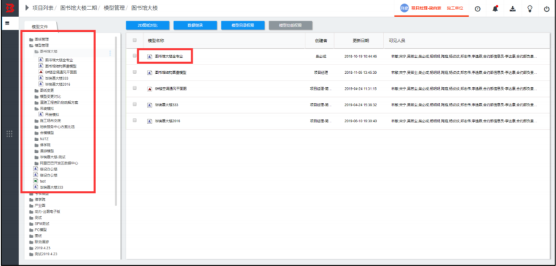Open the hamburger menu in the left sidebar
Viewport: 556px width, 266px height.
click(x=7, y=24)
